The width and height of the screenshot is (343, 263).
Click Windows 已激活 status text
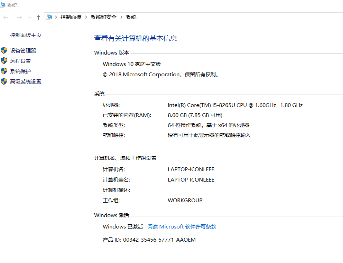pos(123,227)
